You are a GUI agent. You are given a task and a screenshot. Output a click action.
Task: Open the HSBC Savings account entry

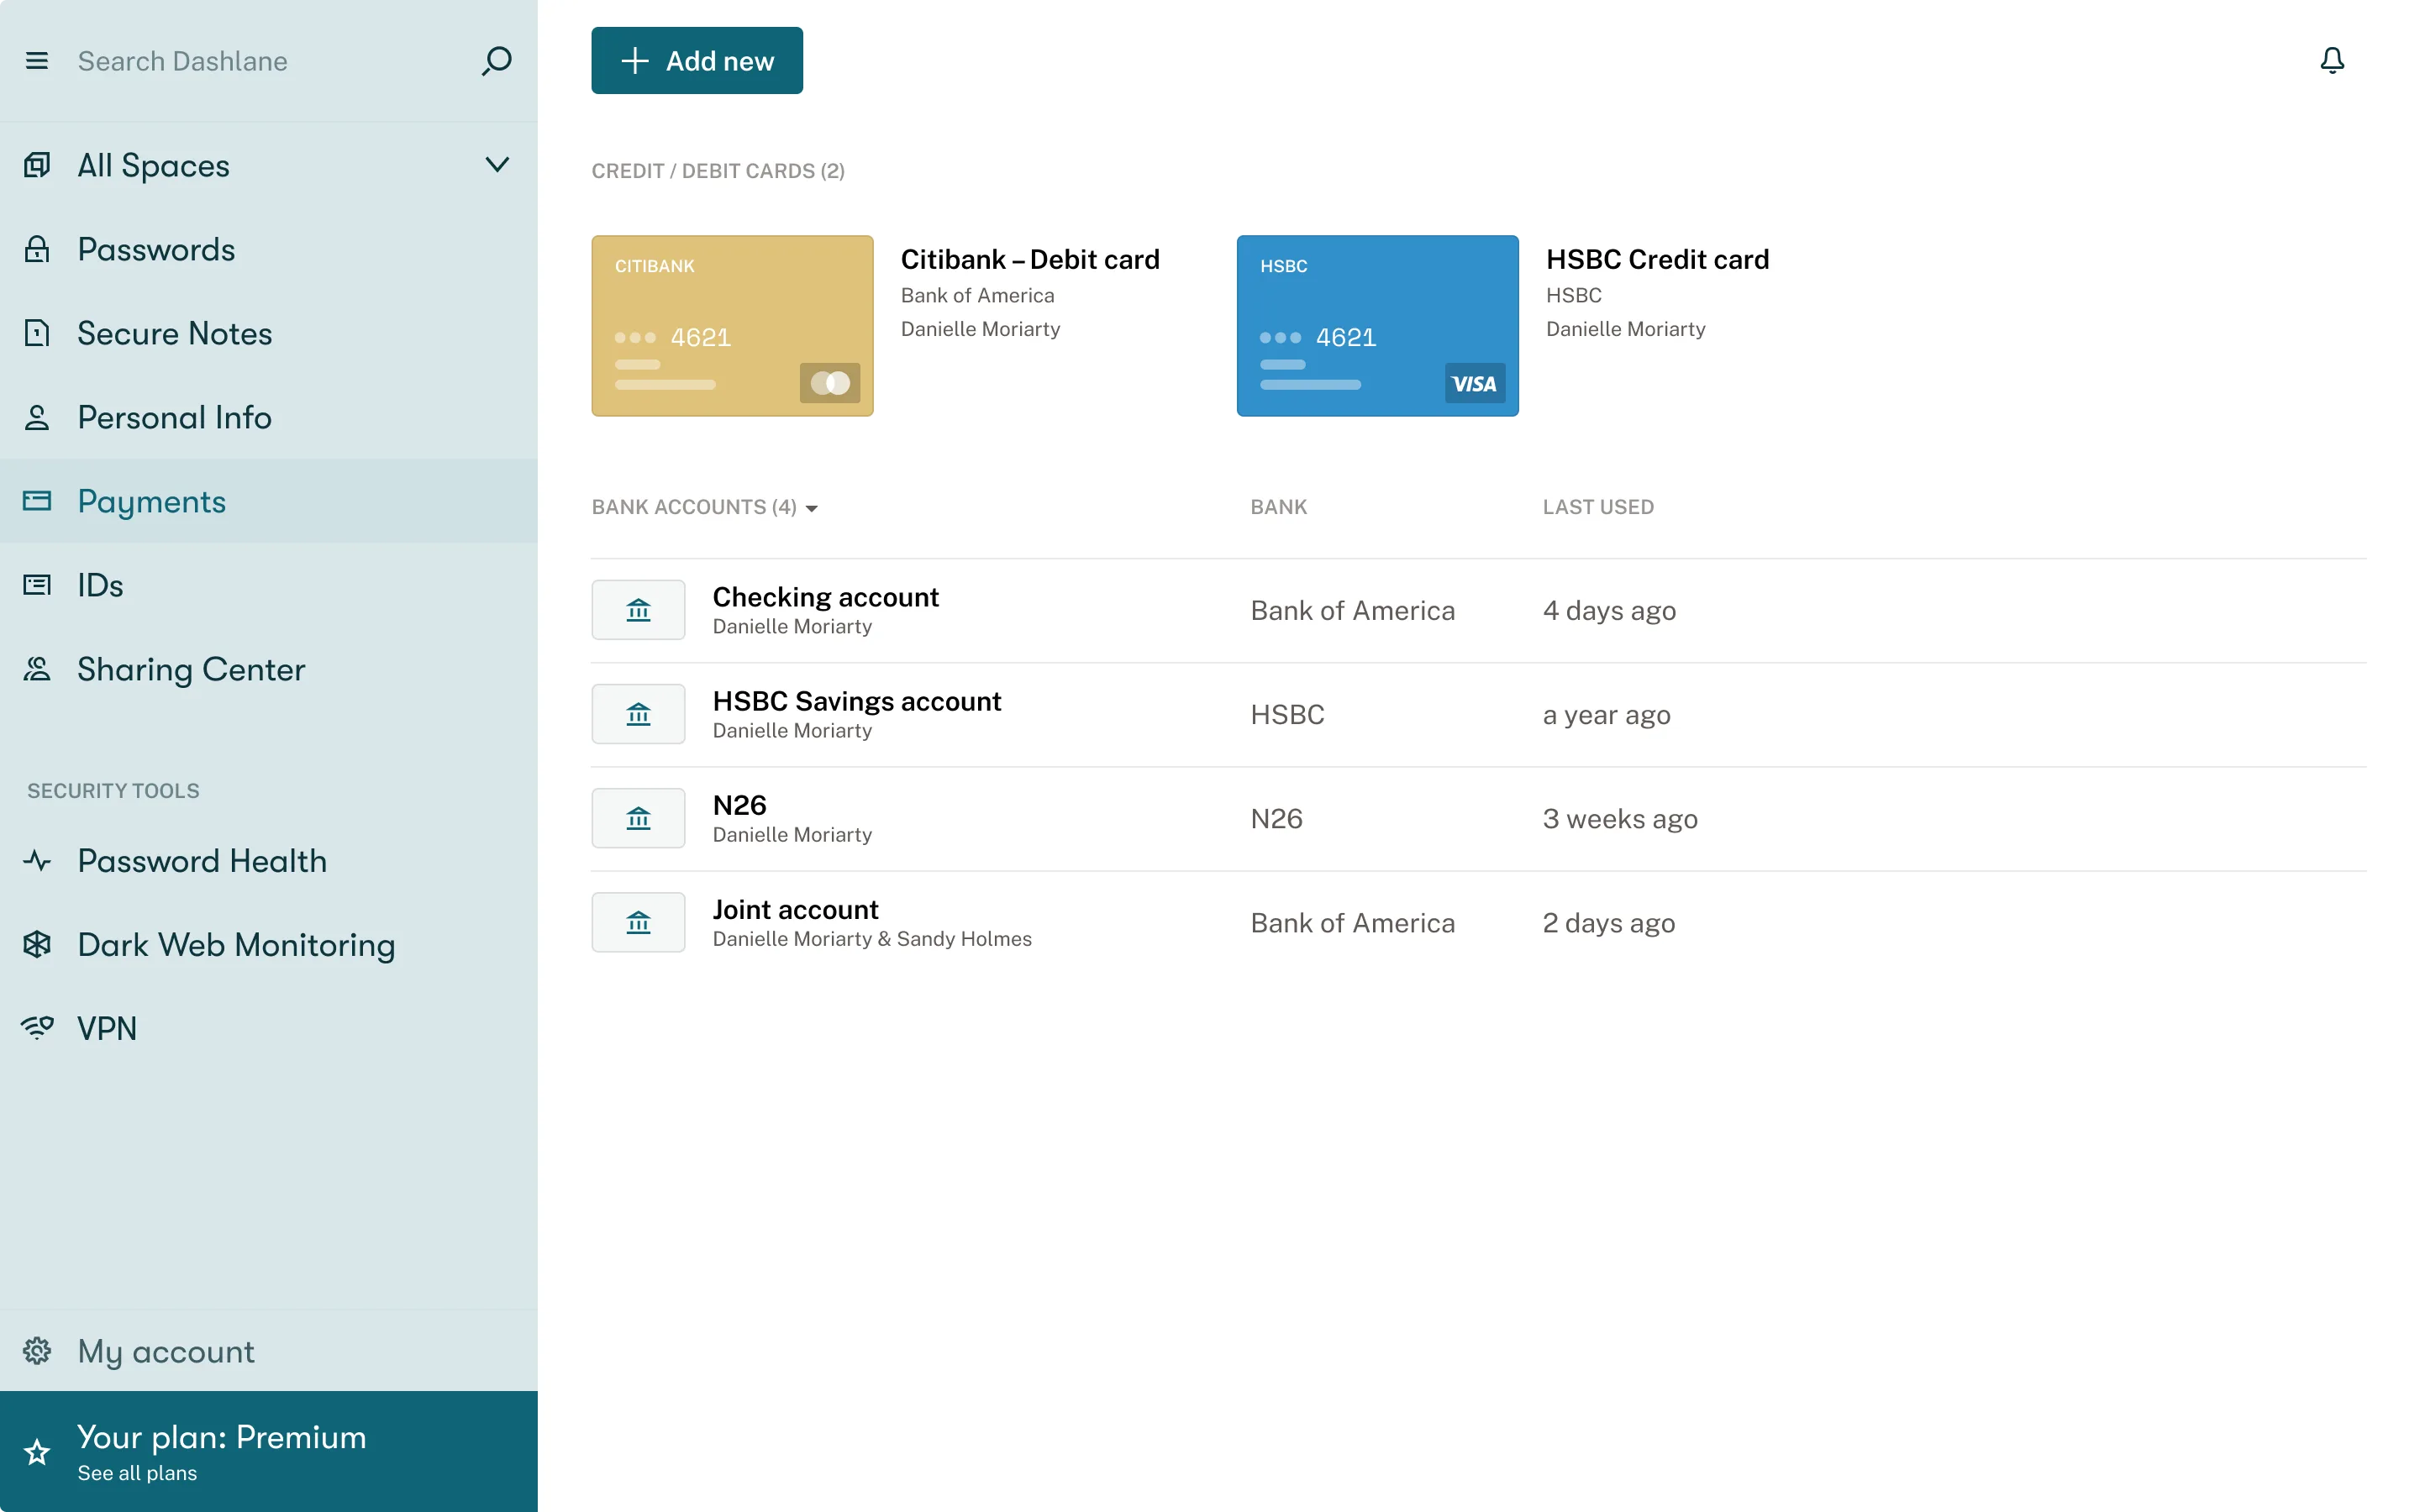1478,714
